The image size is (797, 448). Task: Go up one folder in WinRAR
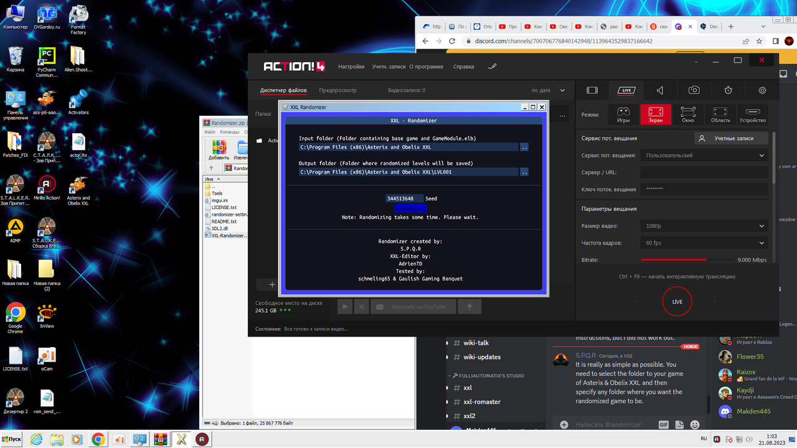(211, 168)
